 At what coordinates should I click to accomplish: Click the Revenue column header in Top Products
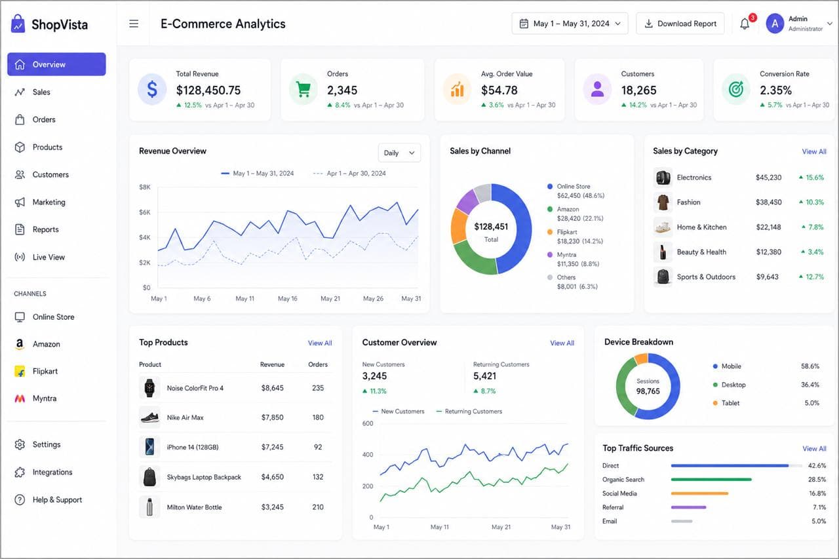272,364
